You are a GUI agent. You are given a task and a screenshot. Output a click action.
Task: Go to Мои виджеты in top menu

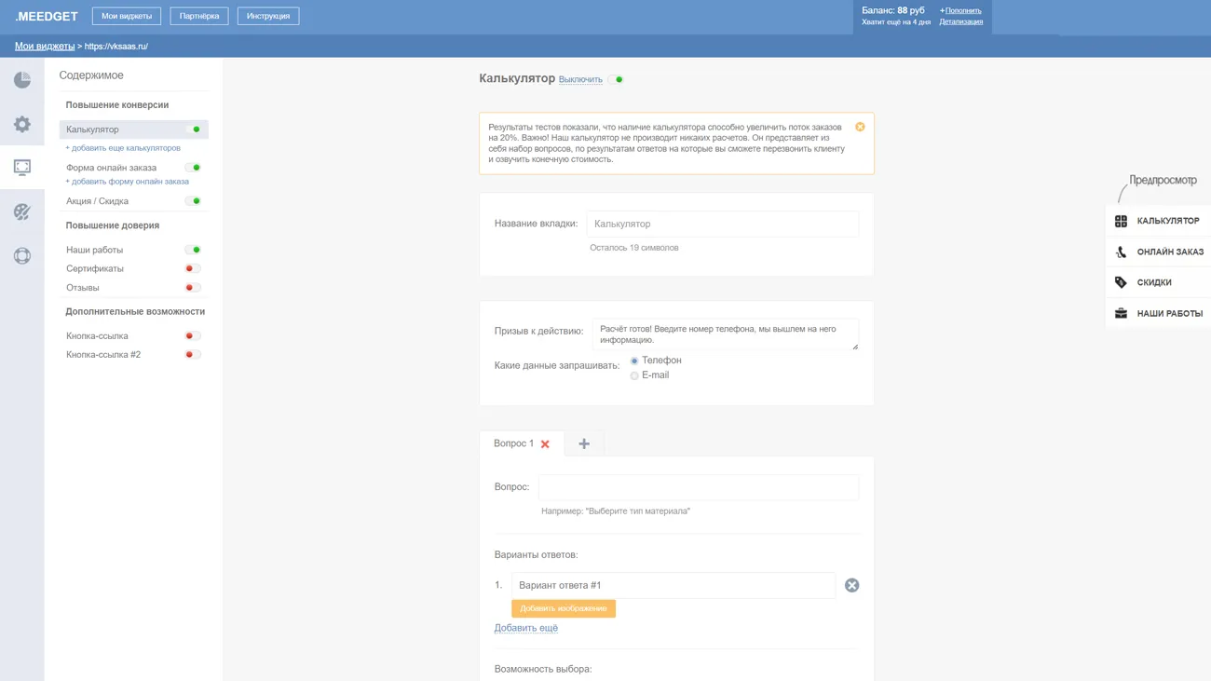tap(127, 16)
